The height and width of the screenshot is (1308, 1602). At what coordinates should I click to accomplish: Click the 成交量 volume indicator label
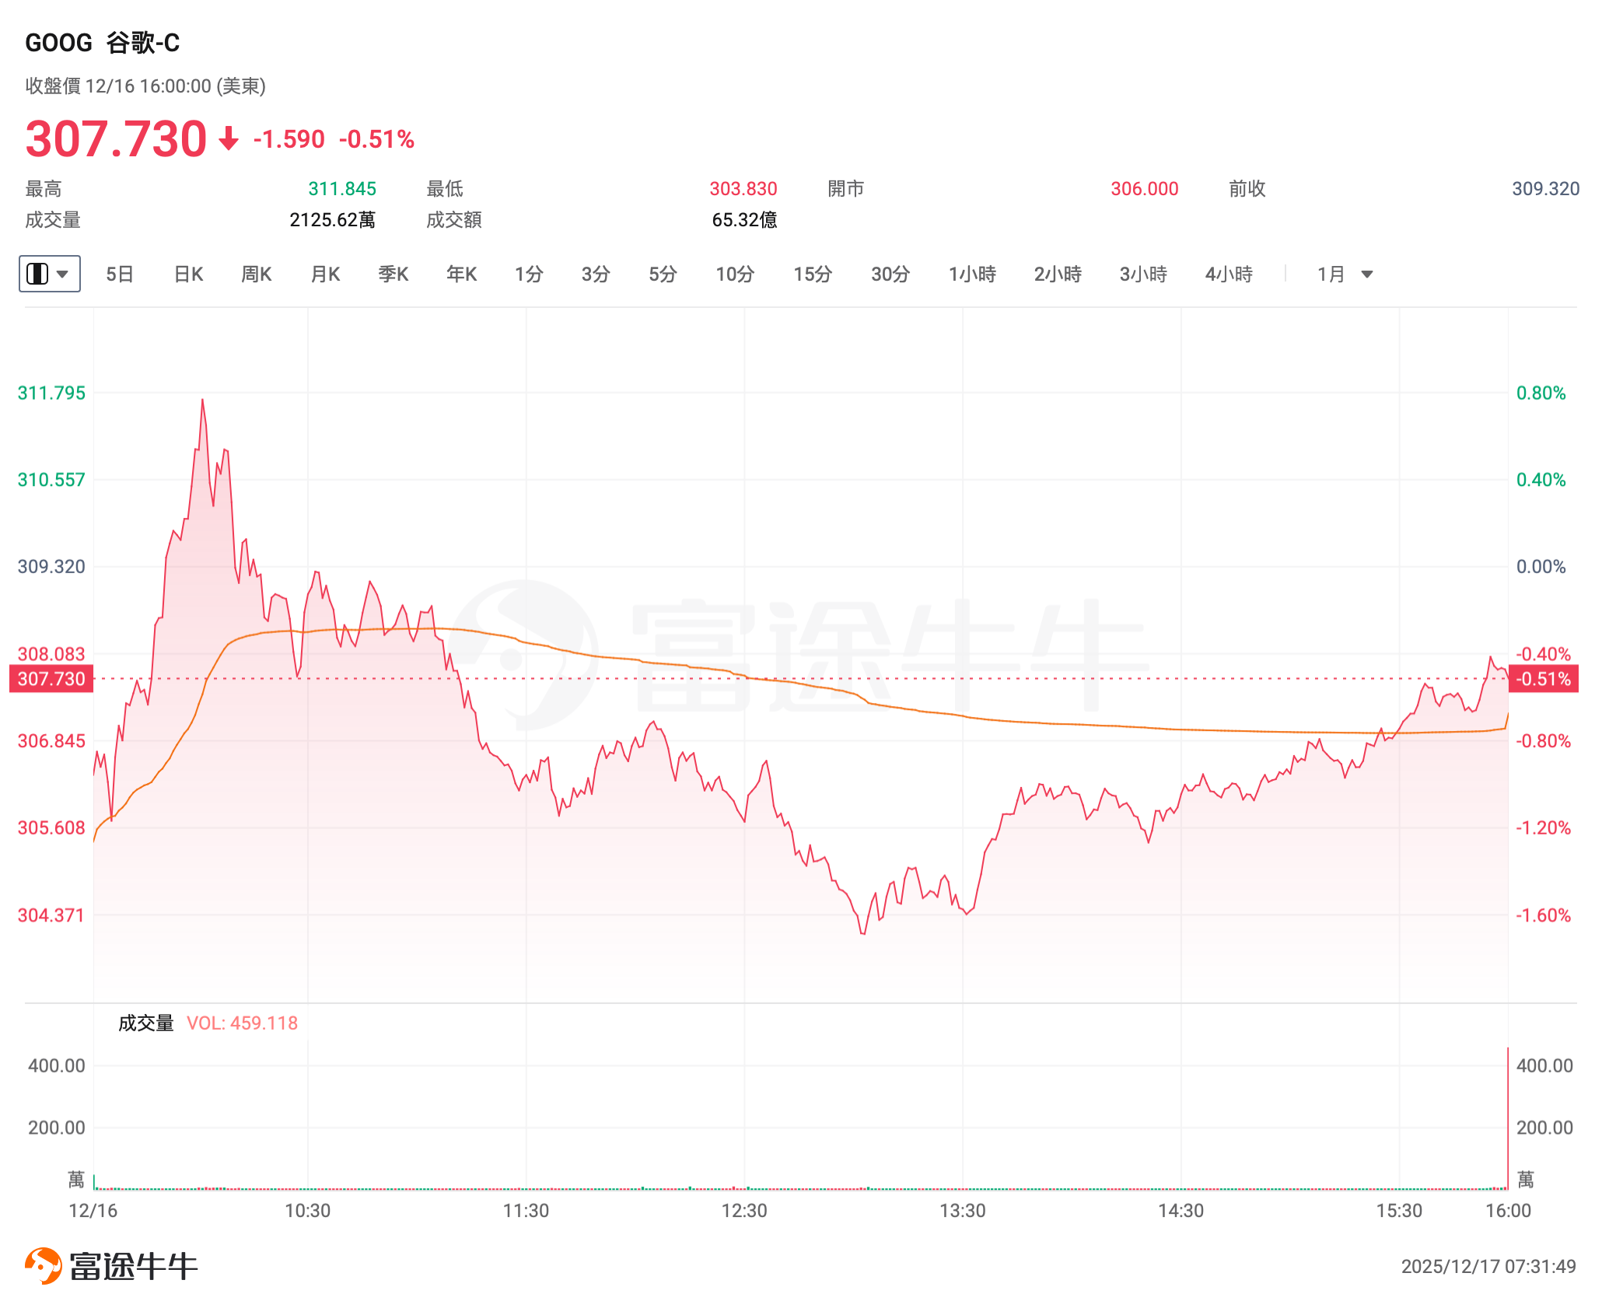[145, 1023]
